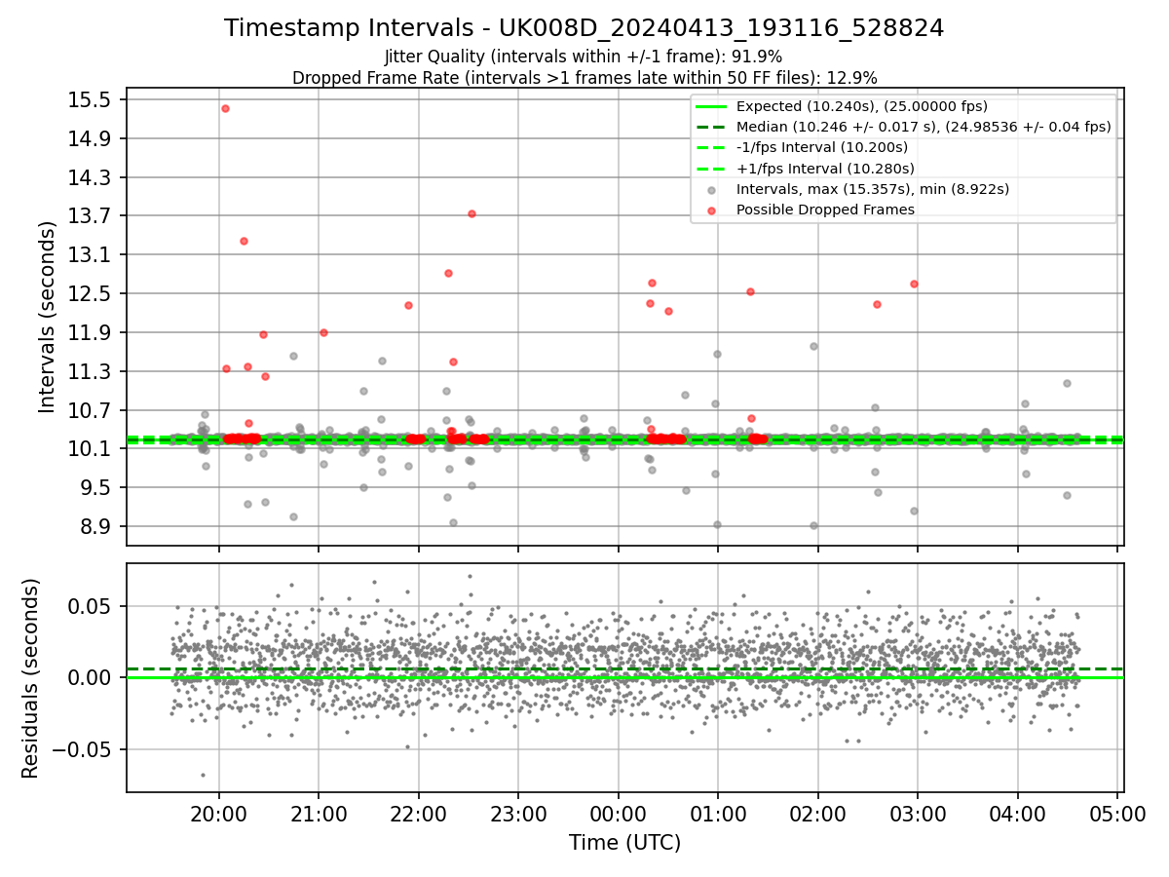The width and height of the screenshot is (1169, 877).
Task: Click legend entry "Expected (10.240s), (25.00000 fps)"
Action: [x=862, y=106]
